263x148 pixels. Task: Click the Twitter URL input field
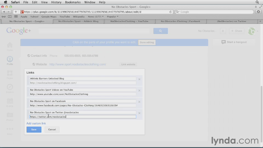[83, 117]
